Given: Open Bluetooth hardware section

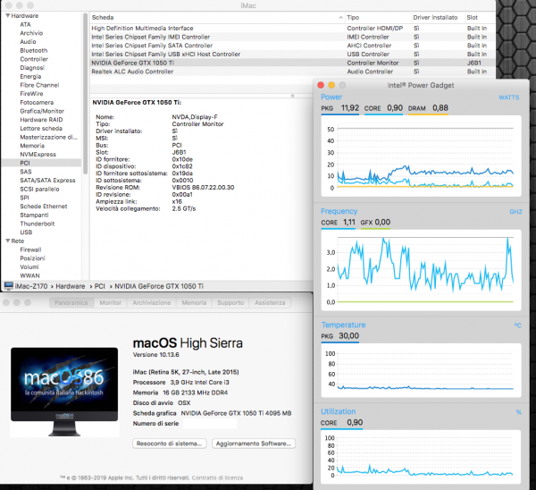Looking at the screenshot, I should coord(34,50).
